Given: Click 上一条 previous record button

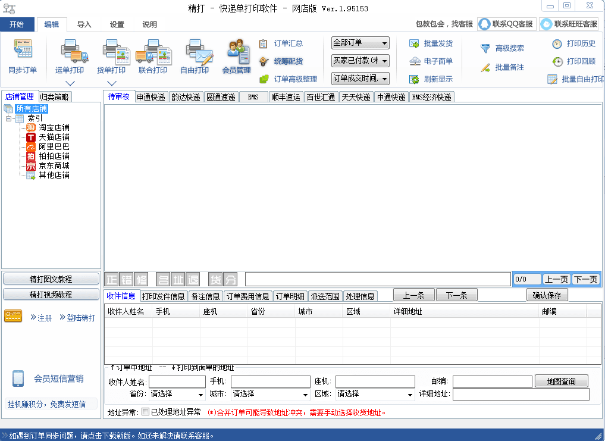Looking at the screenshot, I should (x=414, y=295).
